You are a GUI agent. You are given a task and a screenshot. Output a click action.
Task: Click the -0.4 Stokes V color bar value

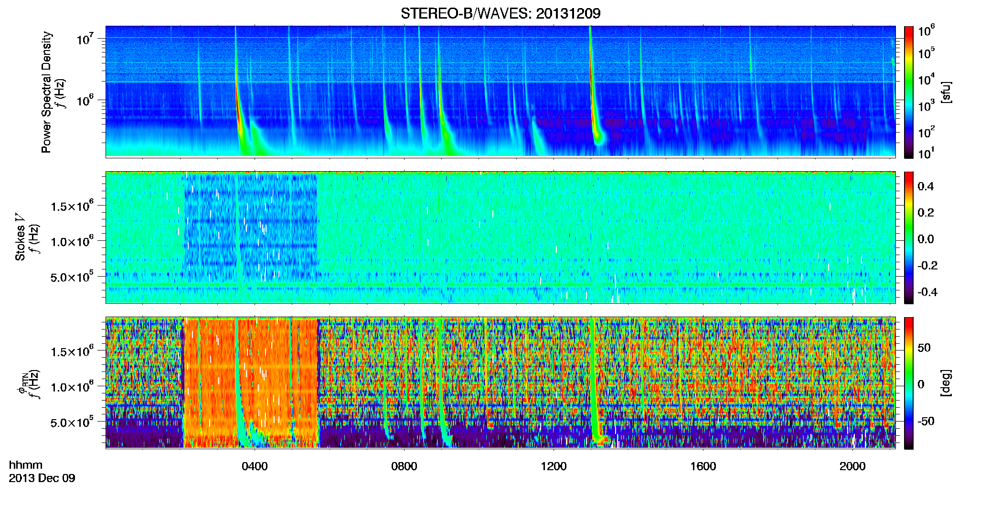click(x=926, y=292)
